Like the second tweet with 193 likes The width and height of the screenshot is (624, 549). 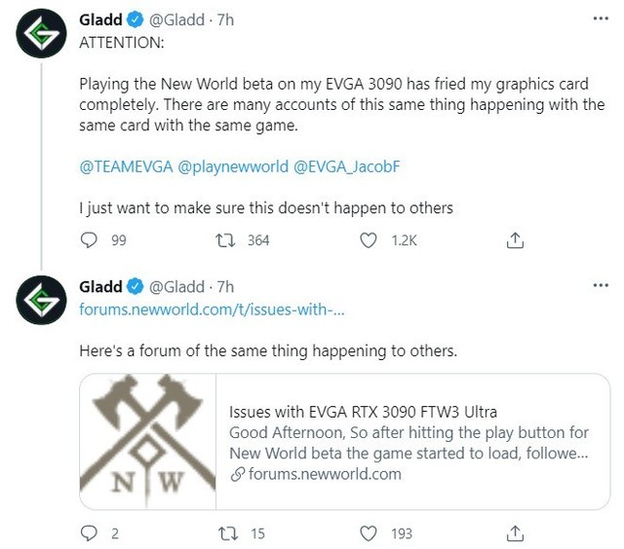369,533
